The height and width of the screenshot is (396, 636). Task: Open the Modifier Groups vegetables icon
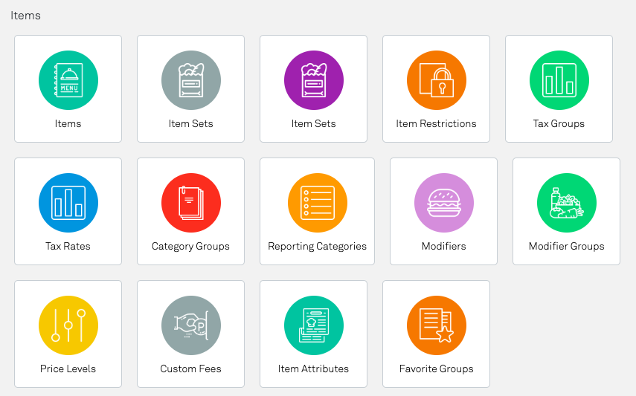click(x=567, y=203)
